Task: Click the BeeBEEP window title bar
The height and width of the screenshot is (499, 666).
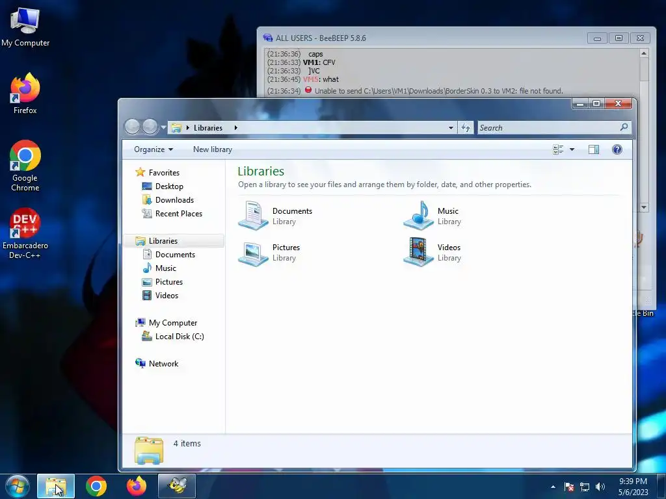Action: click(425, 38)
